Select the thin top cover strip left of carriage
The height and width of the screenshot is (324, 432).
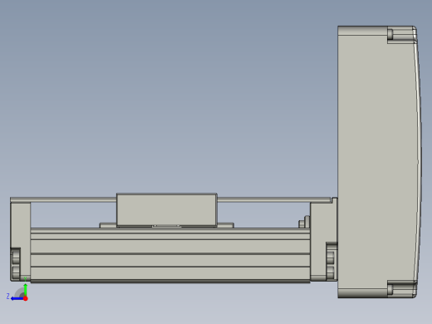tap(63, 199)
